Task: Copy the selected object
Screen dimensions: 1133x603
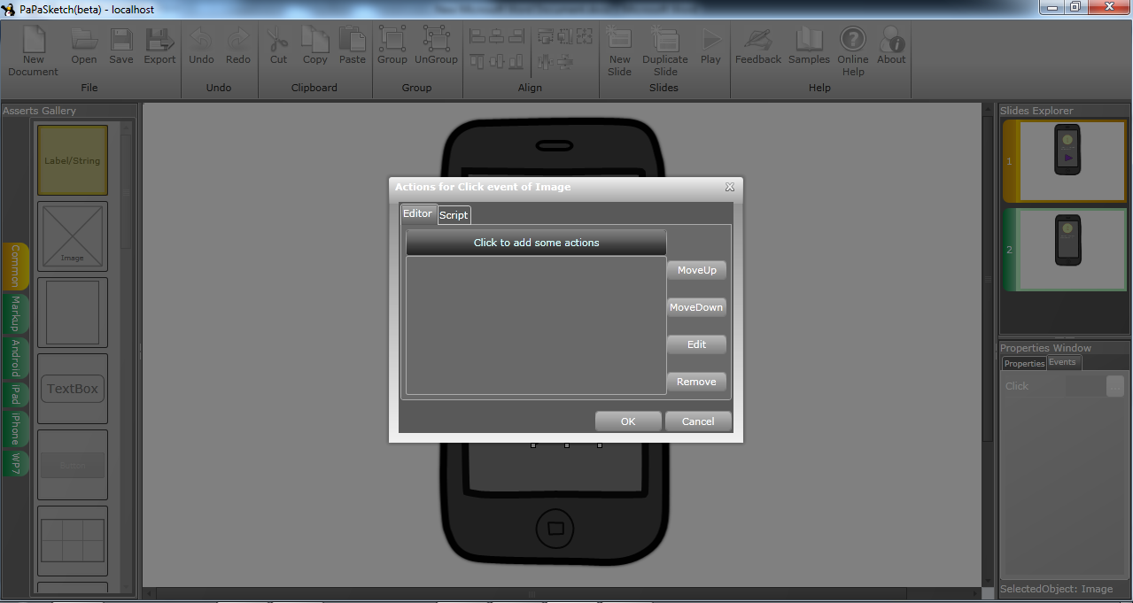Action: tap(315, 46)
